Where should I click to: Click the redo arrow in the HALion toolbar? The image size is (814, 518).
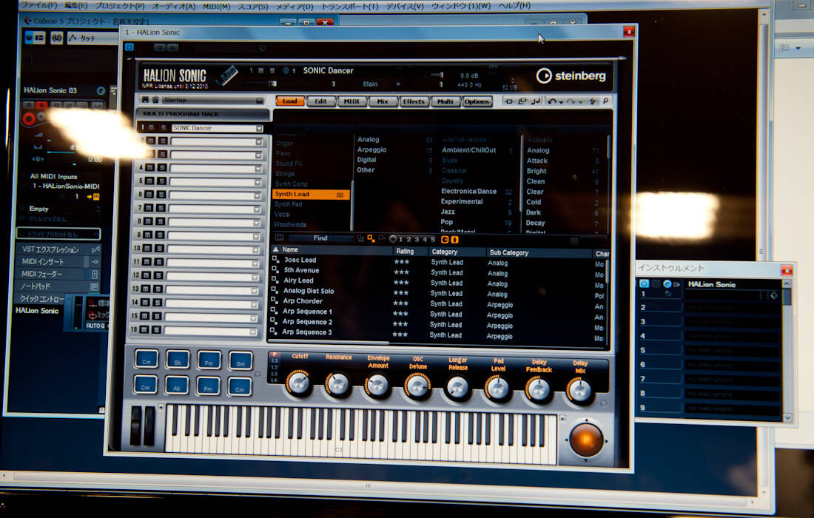pos(571,101)
